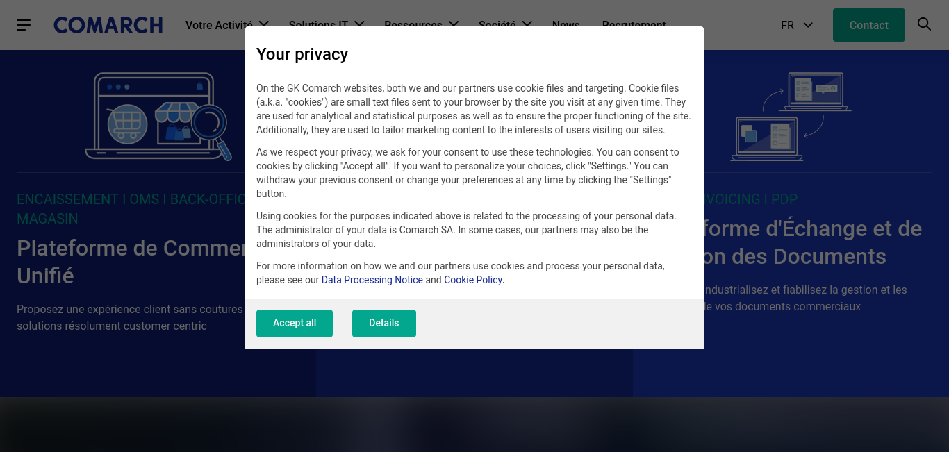Click the COMARCH logo

pyautogui.click(x=108, y=25)
